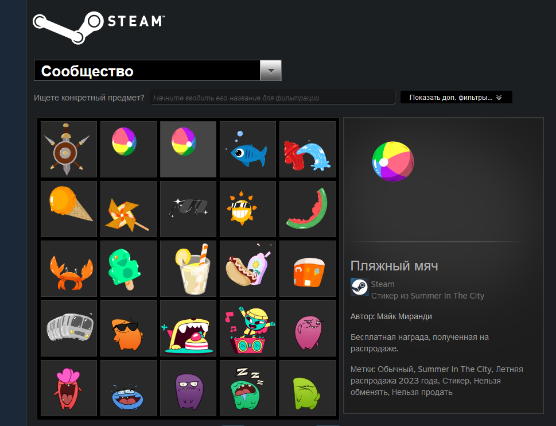Click the Ищете конкретный предмет? label
Viewport: 556px width, 426px height.
pos(89,98)
